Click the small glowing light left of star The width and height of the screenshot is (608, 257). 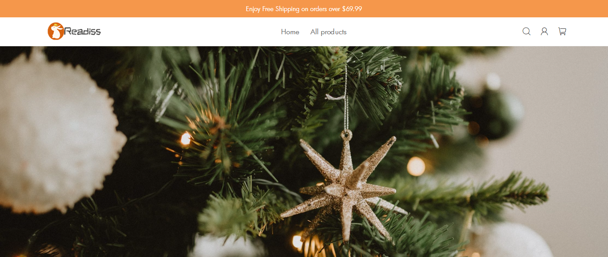[186, 139]
